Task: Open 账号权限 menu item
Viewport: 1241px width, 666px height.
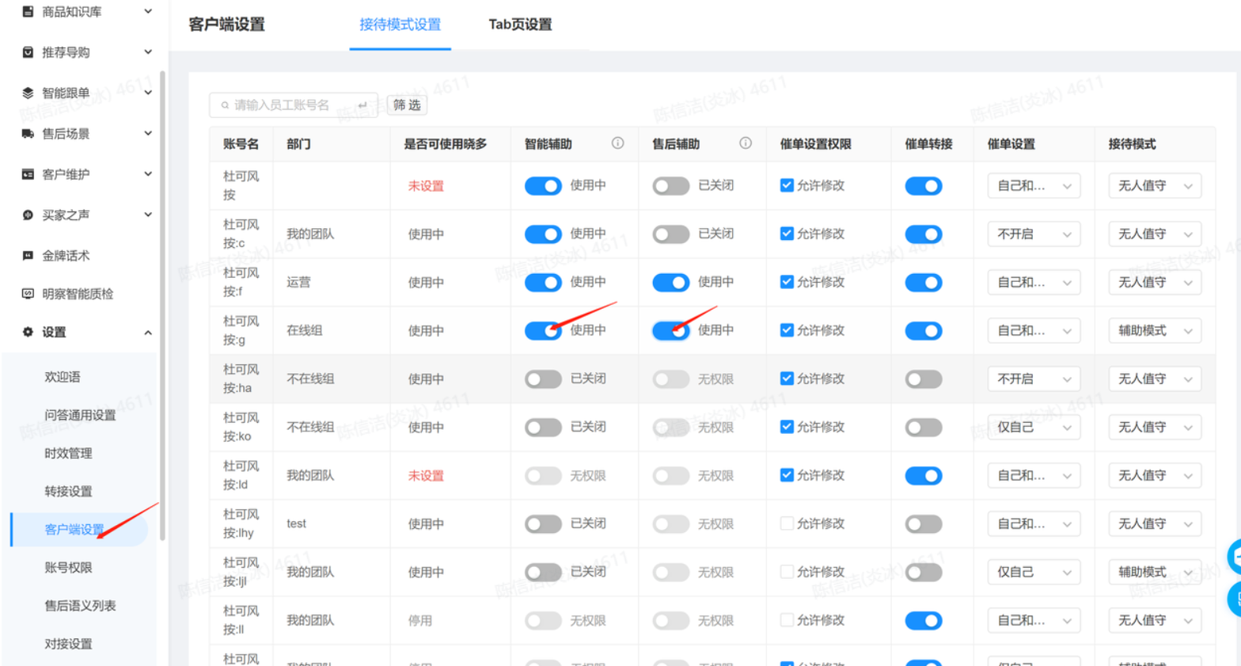Action: coord(68,567)
